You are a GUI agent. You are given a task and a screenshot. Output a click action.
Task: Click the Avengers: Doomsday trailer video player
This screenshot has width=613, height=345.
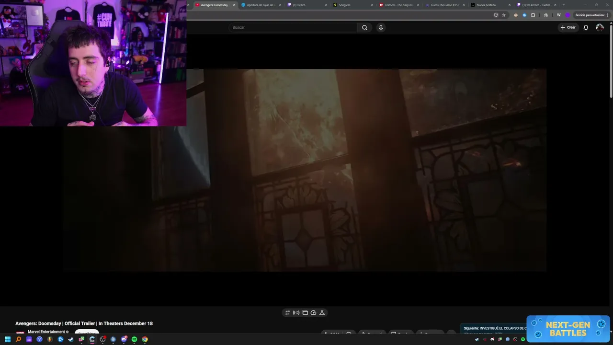pyautogui.click(x=305, y=170)
